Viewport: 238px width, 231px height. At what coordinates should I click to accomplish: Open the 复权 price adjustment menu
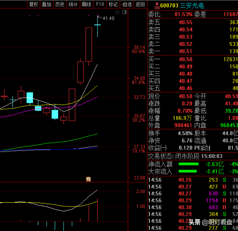[x=33, y=4]
